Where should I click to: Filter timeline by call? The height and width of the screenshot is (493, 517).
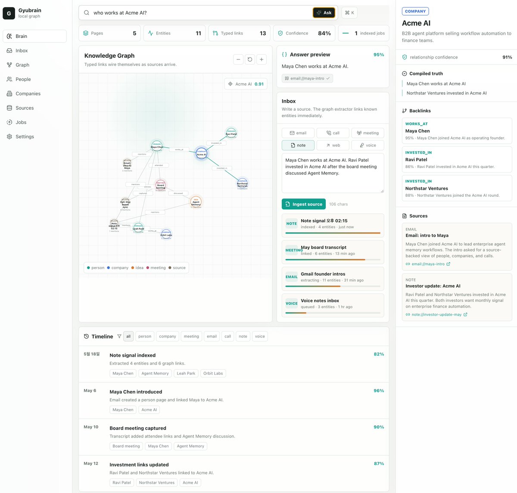coord(228,336)
